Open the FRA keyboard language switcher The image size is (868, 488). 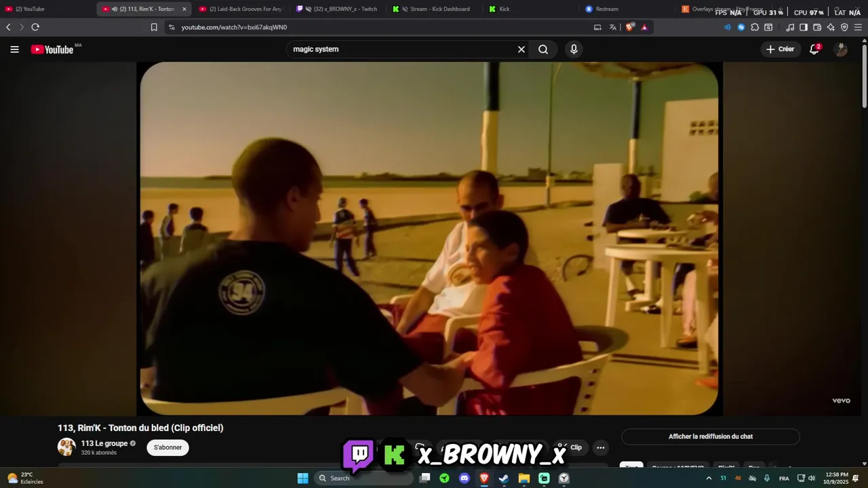784,479
